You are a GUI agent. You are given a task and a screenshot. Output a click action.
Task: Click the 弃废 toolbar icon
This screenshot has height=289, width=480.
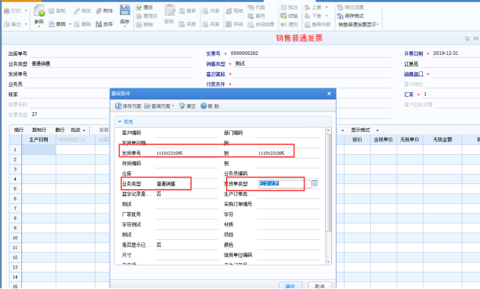point(205,24)
